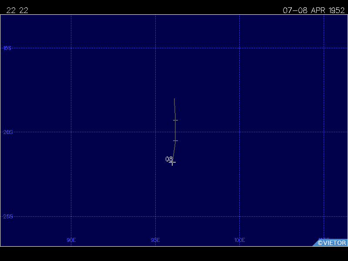The image size is (348, 261).
Task: Click the 25S latitude label
Action: 8,216
